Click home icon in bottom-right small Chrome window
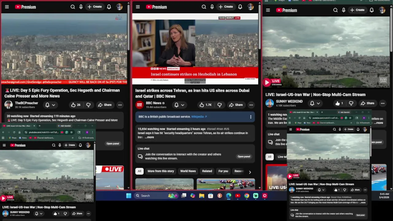Screen dimensions: 393x221 point(304,118)
